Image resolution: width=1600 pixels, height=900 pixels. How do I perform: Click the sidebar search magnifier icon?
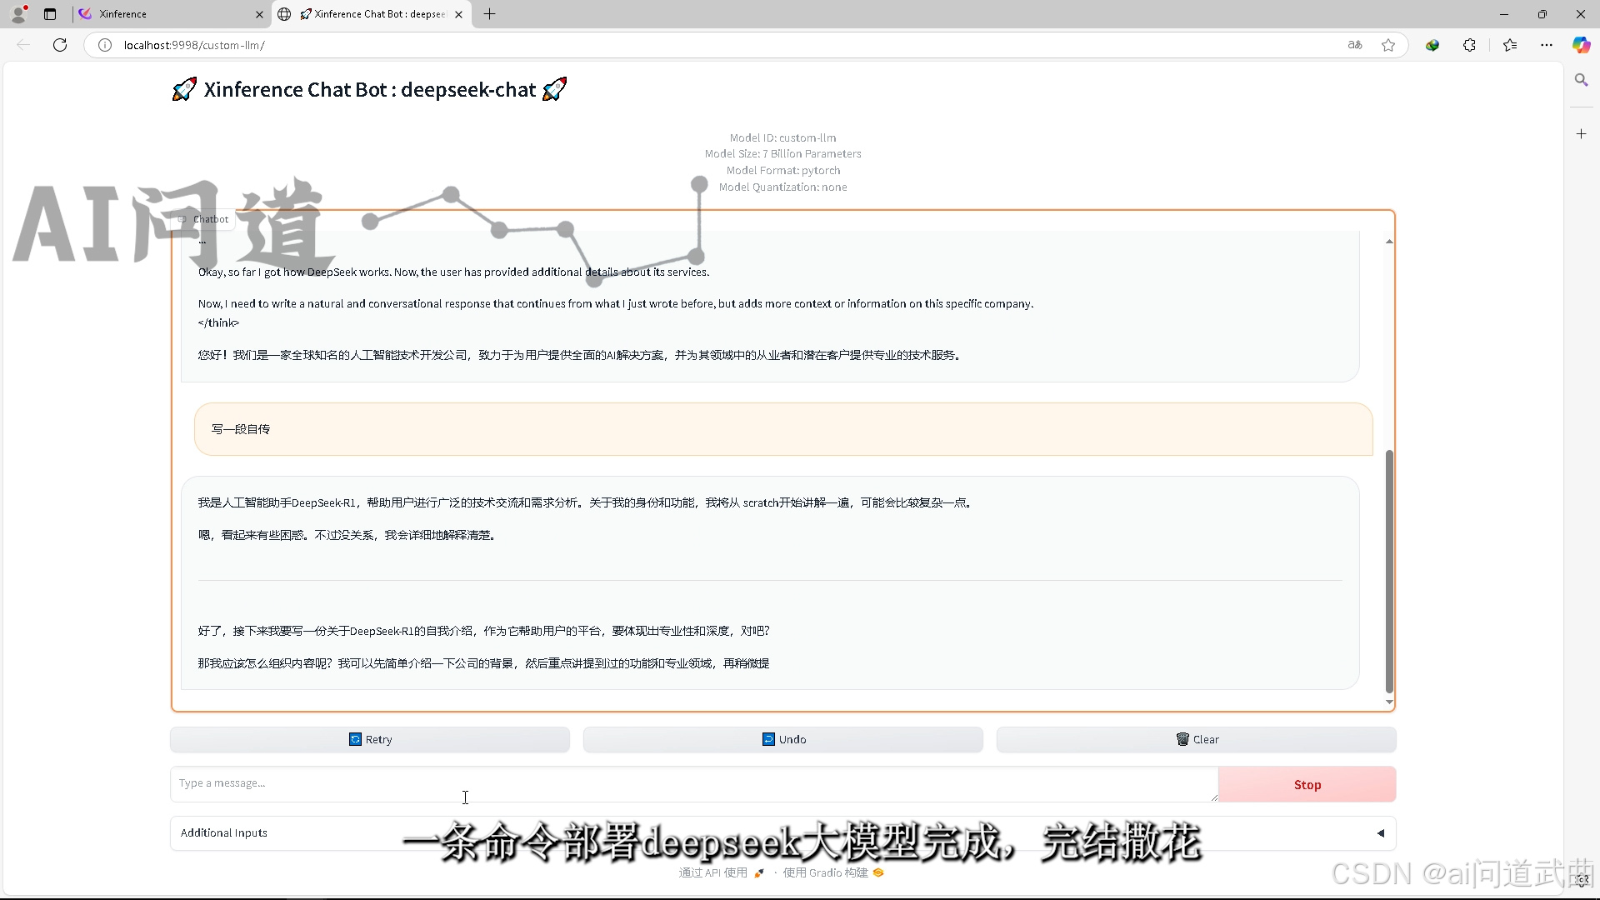coord(1581,80)
